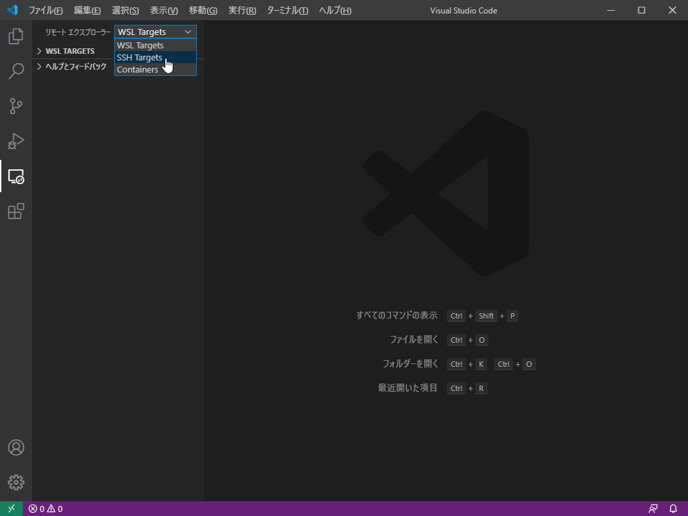Open the Explorer view in activity bar

[x=16, y=36]
